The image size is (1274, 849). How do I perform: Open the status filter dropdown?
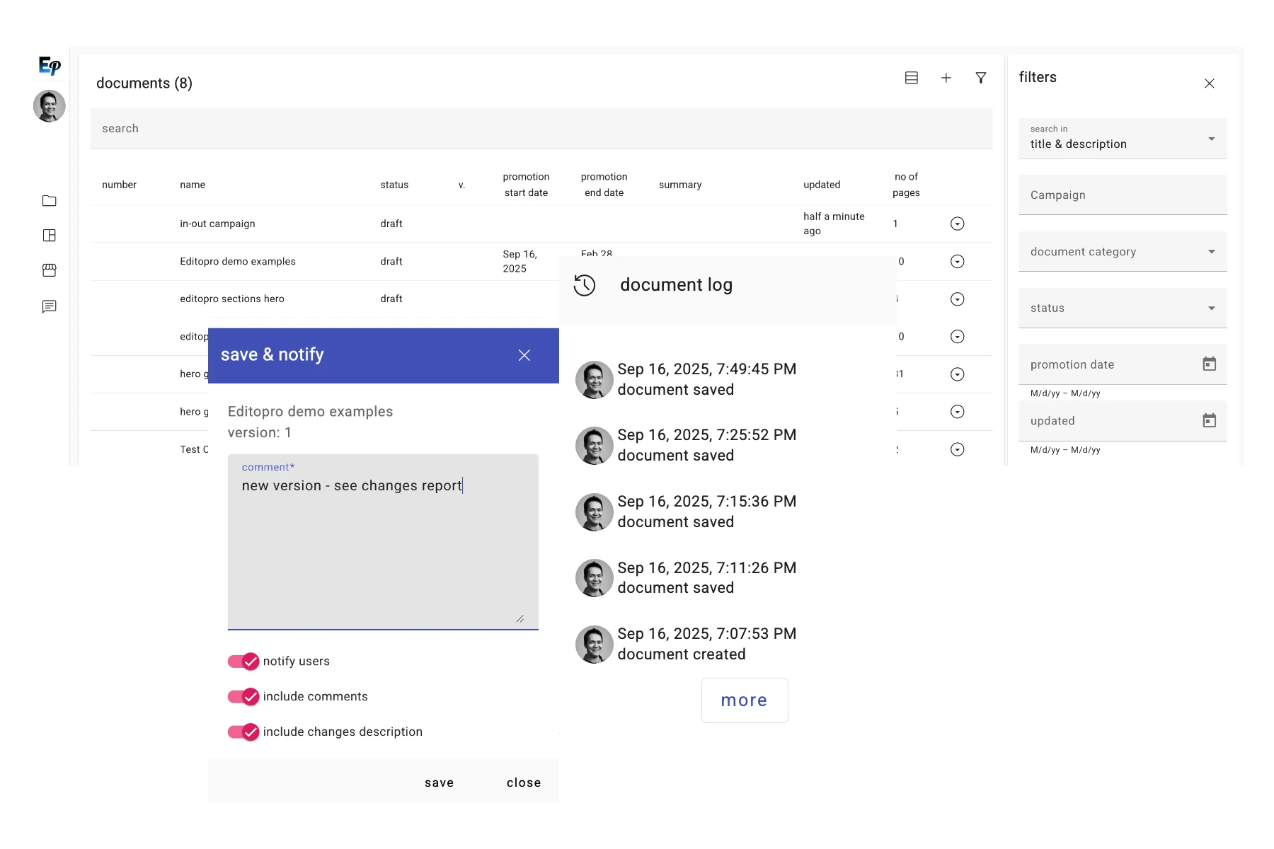[x=1212, y=308]
